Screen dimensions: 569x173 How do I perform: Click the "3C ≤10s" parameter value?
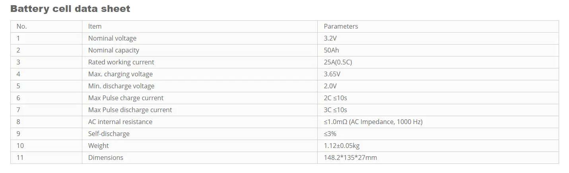336,110
